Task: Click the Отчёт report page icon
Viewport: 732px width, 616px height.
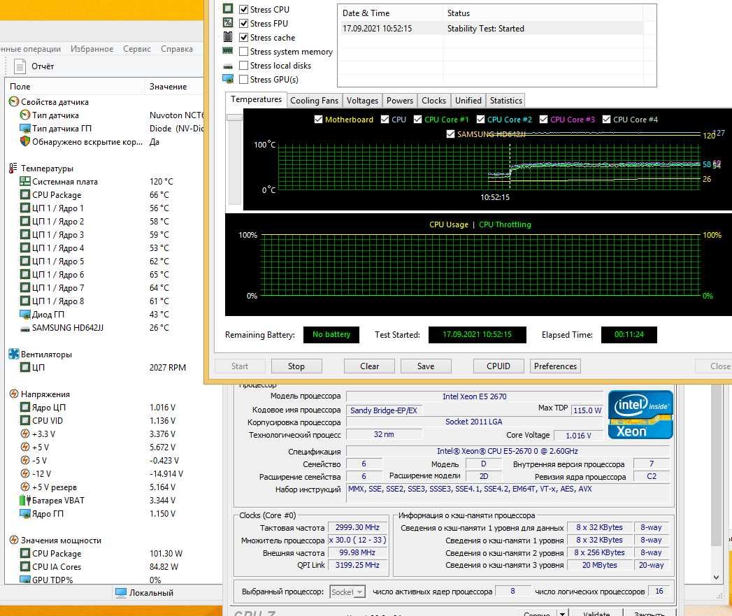Action: (x=20, y=66)
